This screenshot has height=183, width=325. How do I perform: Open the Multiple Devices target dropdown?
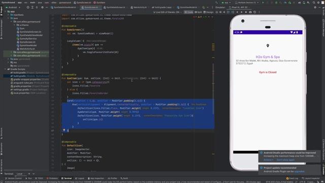[x=247, y=3]
